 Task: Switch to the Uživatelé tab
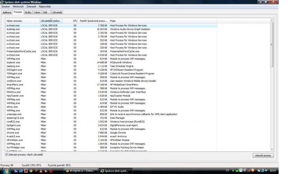pos(57,12)
